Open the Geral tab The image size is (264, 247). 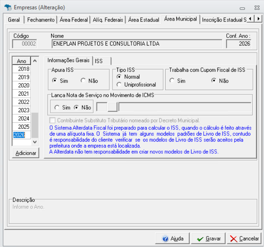pos(14,20)
